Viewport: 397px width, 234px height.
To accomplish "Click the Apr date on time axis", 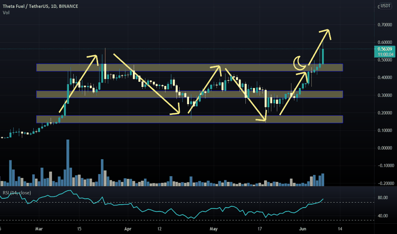I will [128, 229].
